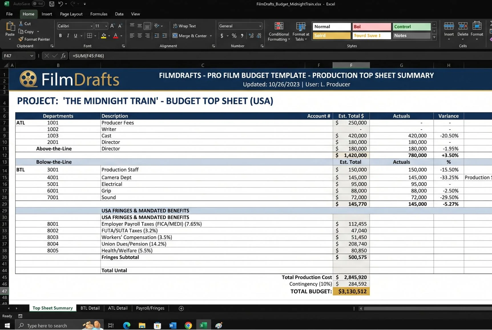Viewport: 492px width, 330px height.
Task: Toggle Wrap Text
Action: [184, 26]
